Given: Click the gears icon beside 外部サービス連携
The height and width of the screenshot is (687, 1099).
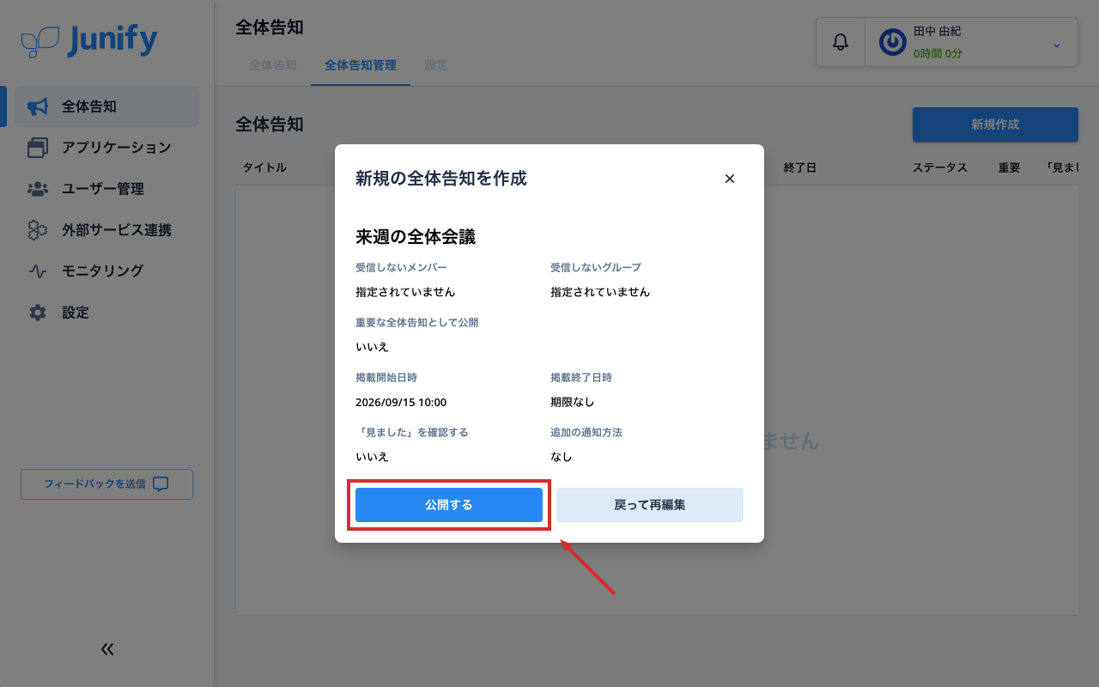Looking at the screenshot, I should coord(37,230).
